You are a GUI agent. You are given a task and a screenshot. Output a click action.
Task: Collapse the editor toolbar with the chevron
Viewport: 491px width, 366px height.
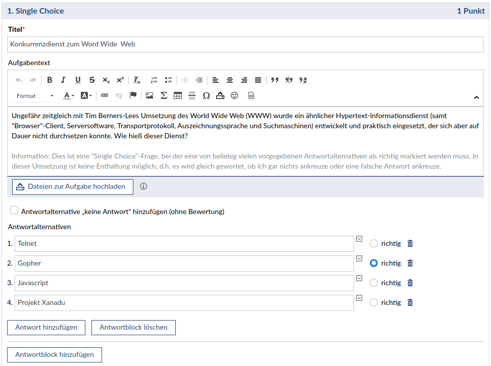click(x=476, y=97)
